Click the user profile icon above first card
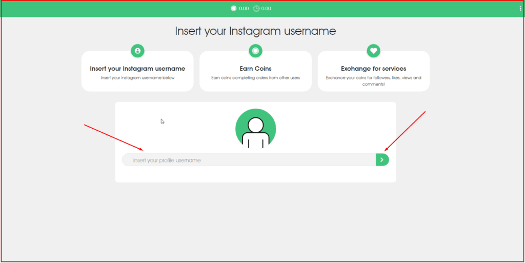 (137, 51)
